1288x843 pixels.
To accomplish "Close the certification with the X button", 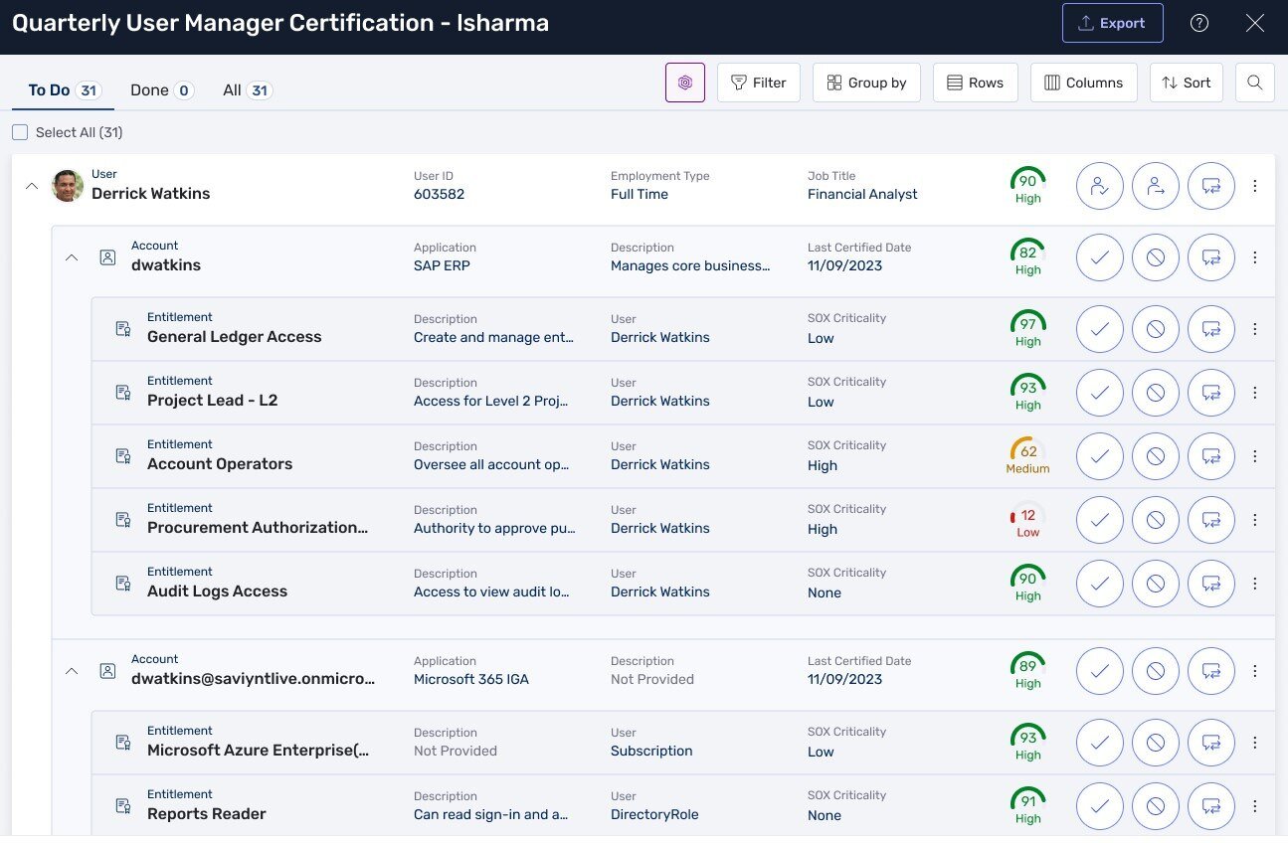I will pyautogui.click(x=1255, y=23).
